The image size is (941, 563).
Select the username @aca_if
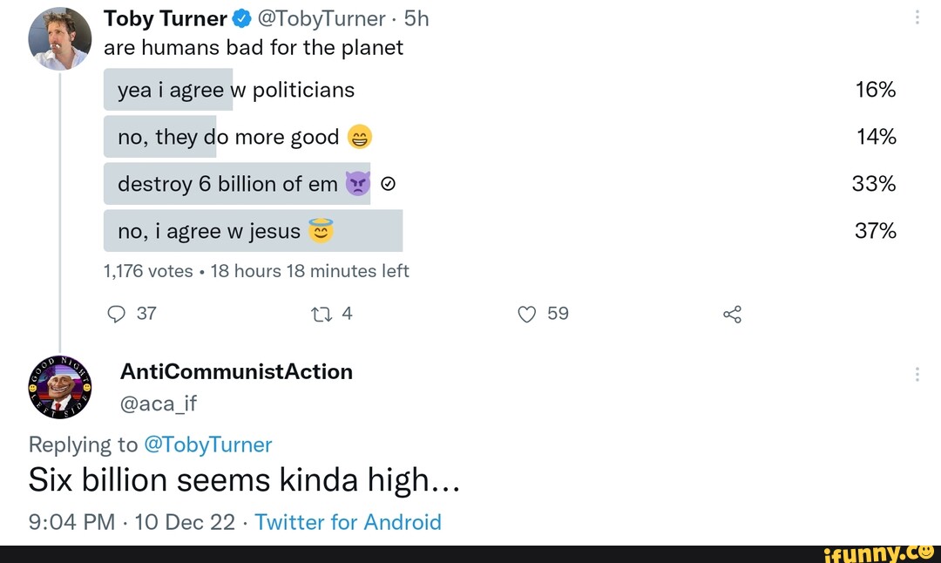(159, 404)
